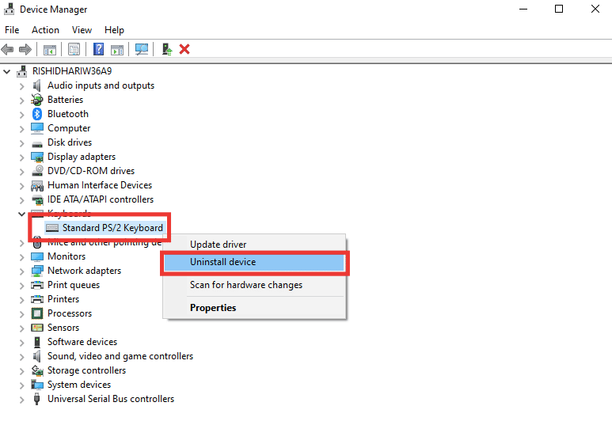The image size is (612, 425).
Task: Open the Help menu
Action: tap(114, 30)
